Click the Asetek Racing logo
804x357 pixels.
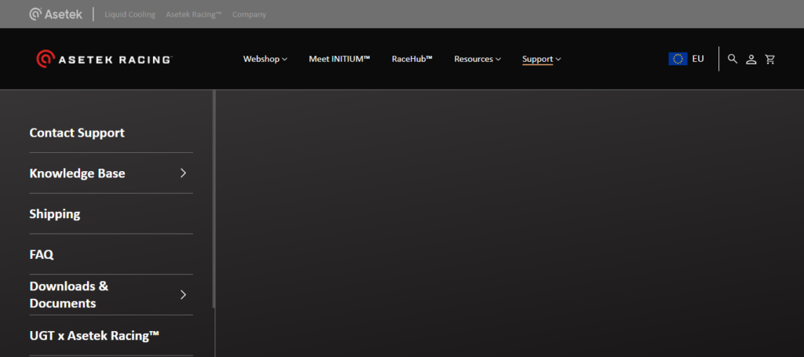pos(104,59)
